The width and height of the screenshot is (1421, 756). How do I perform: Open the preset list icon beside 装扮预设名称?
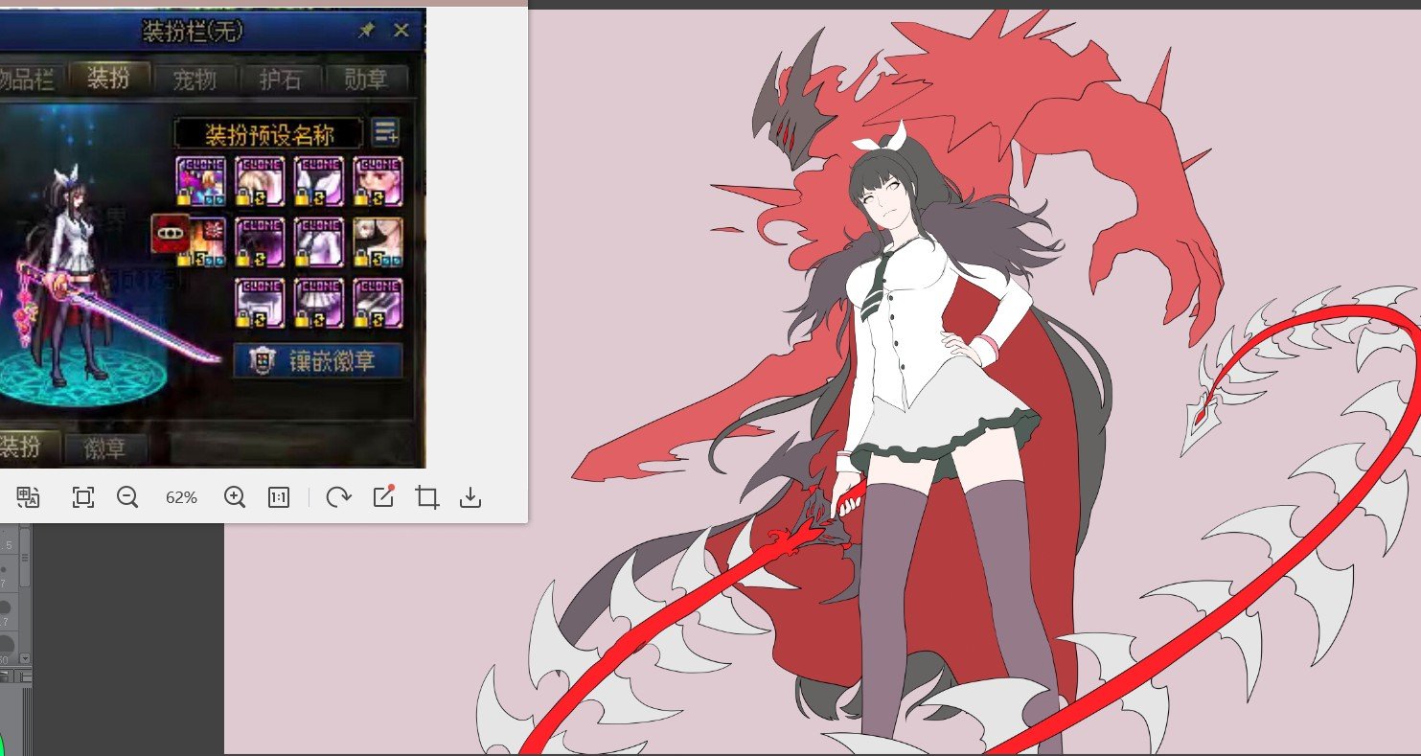pyautogui.click(x=386, y=132)
